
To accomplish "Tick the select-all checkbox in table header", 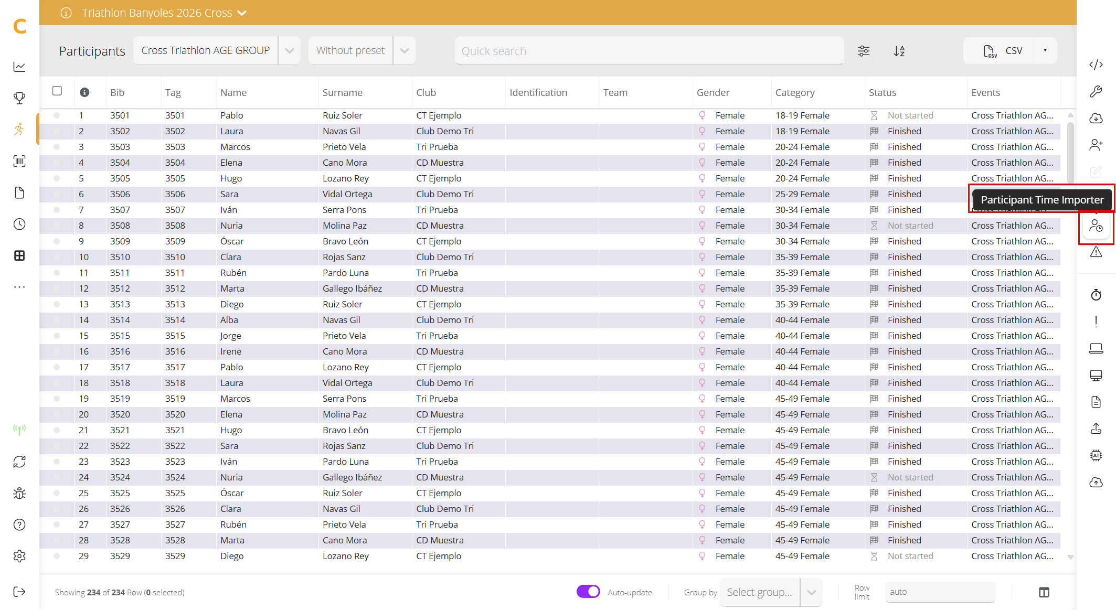I will coord(57,91).
